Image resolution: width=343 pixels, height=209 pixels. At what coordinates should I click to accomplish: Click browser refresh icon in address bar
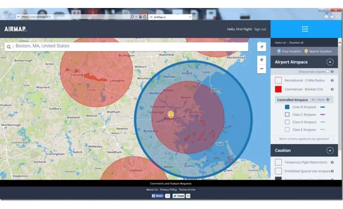[144, 17]
